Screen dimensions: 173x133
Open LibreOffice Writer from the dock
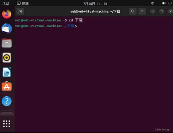(7, 72)
